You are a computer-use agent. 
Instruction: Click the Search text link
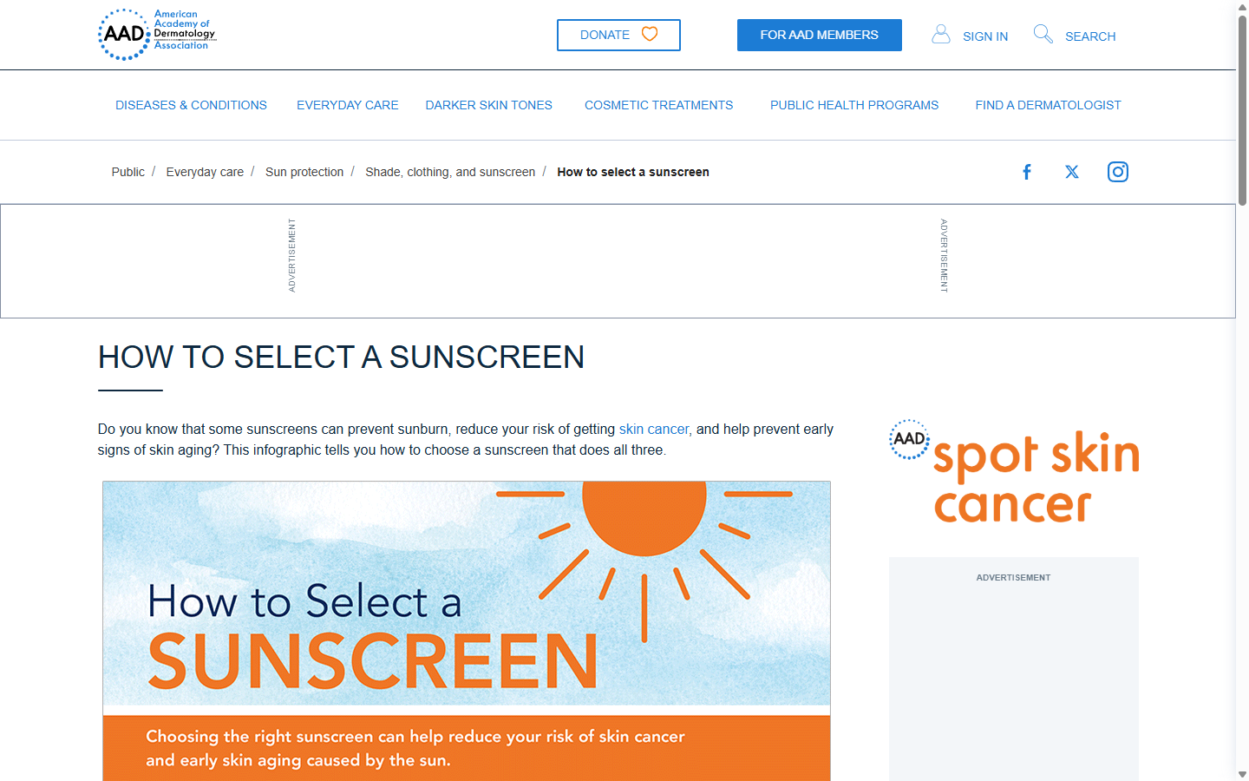(1090, 36)
